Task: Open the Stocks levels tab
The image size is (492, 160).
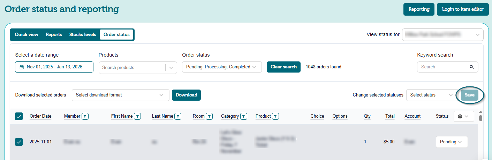Action: 83,35
